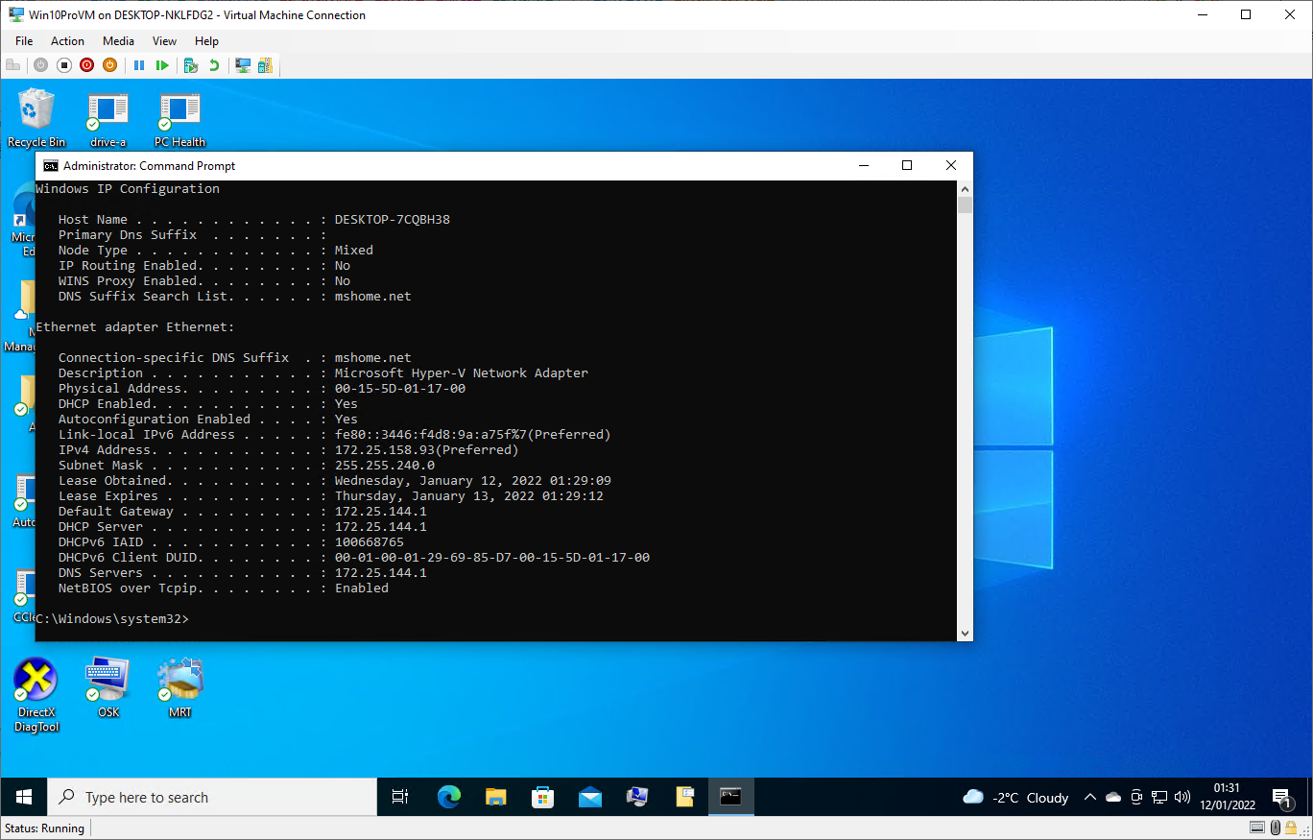Screen dimensions: 1313x840
Task: Click the Status: Running text
Action: coord(45,828)
